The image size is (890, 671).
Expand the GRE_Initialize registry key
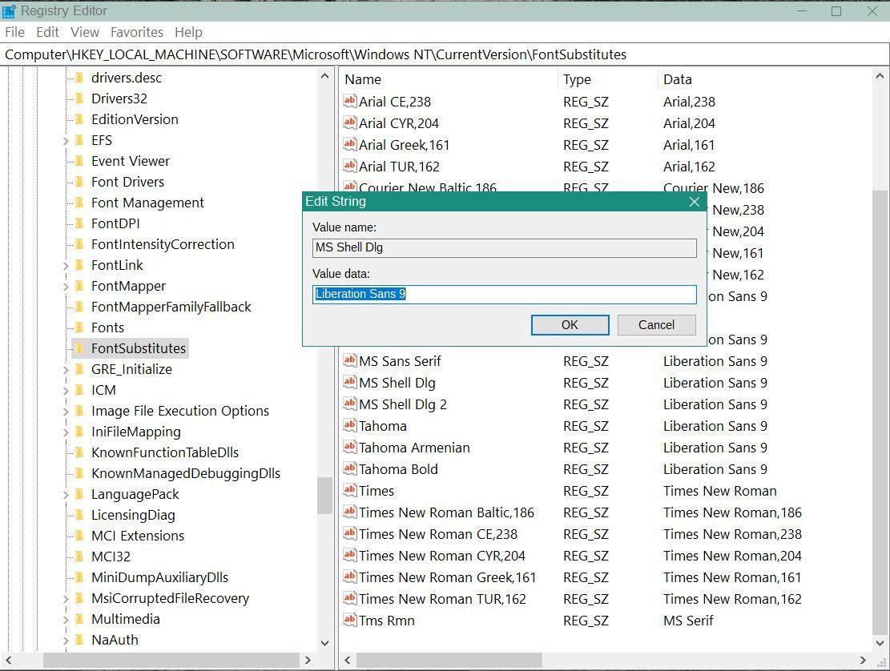point(65,370)
